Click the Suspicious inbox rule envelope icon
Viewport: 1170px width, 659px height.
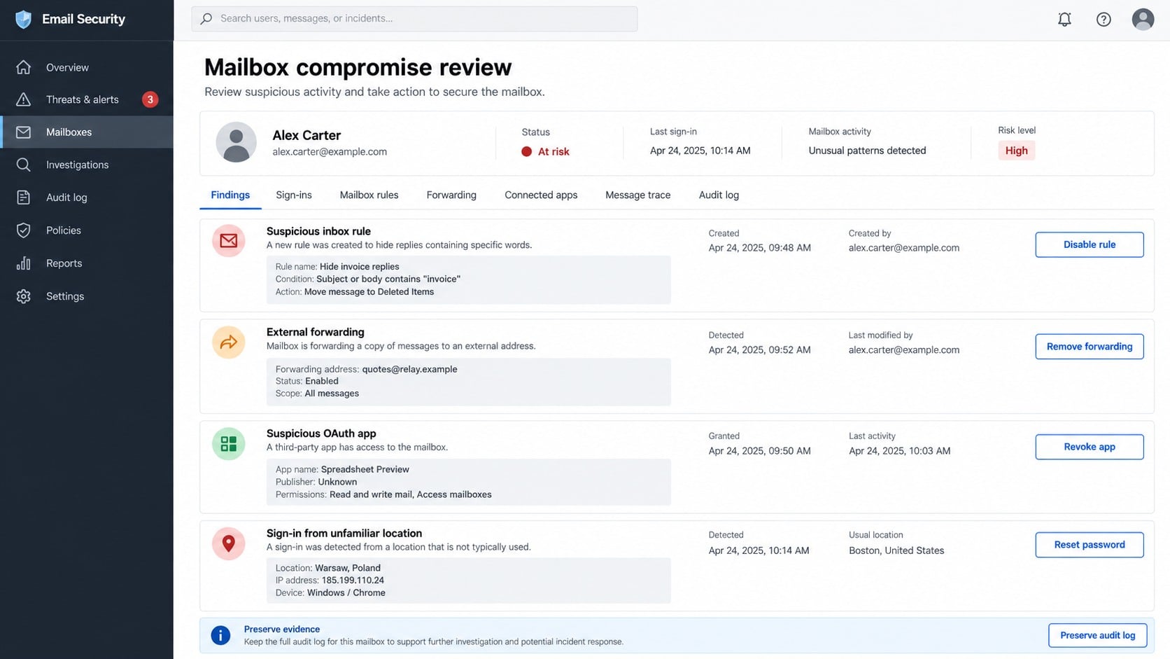pyautogui.click(x=229, y=241)
